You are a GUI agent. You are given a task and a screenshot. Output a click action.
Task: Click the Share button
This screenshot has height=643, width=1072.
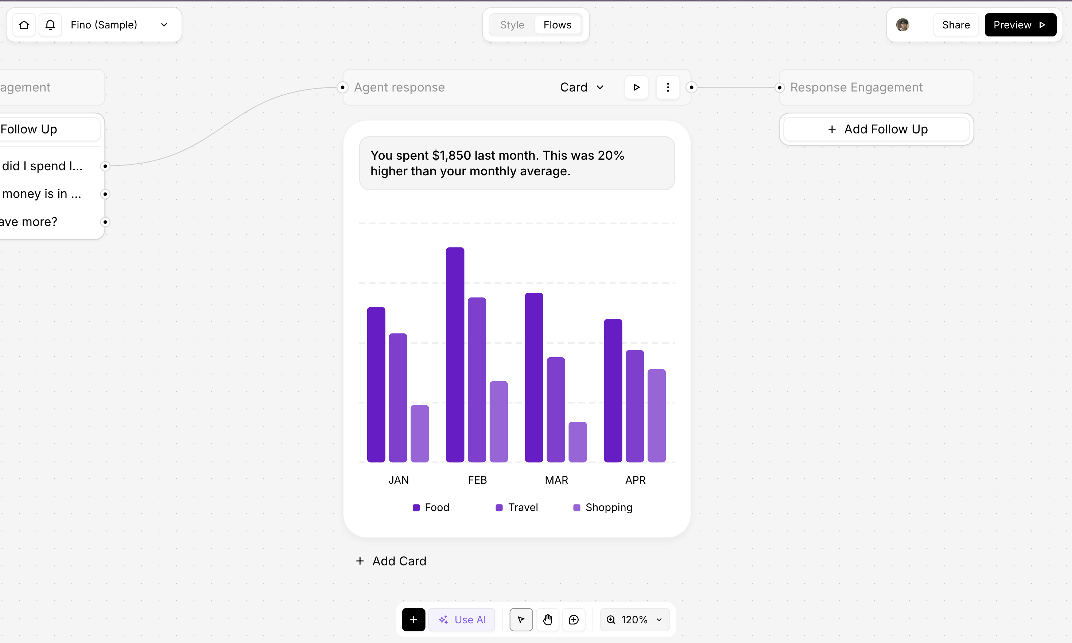pyautogui.click(x=956, y=25)
